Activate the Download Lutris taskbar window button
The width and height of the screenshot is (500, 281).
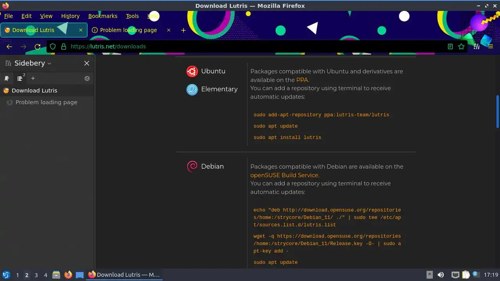point(124,275)
